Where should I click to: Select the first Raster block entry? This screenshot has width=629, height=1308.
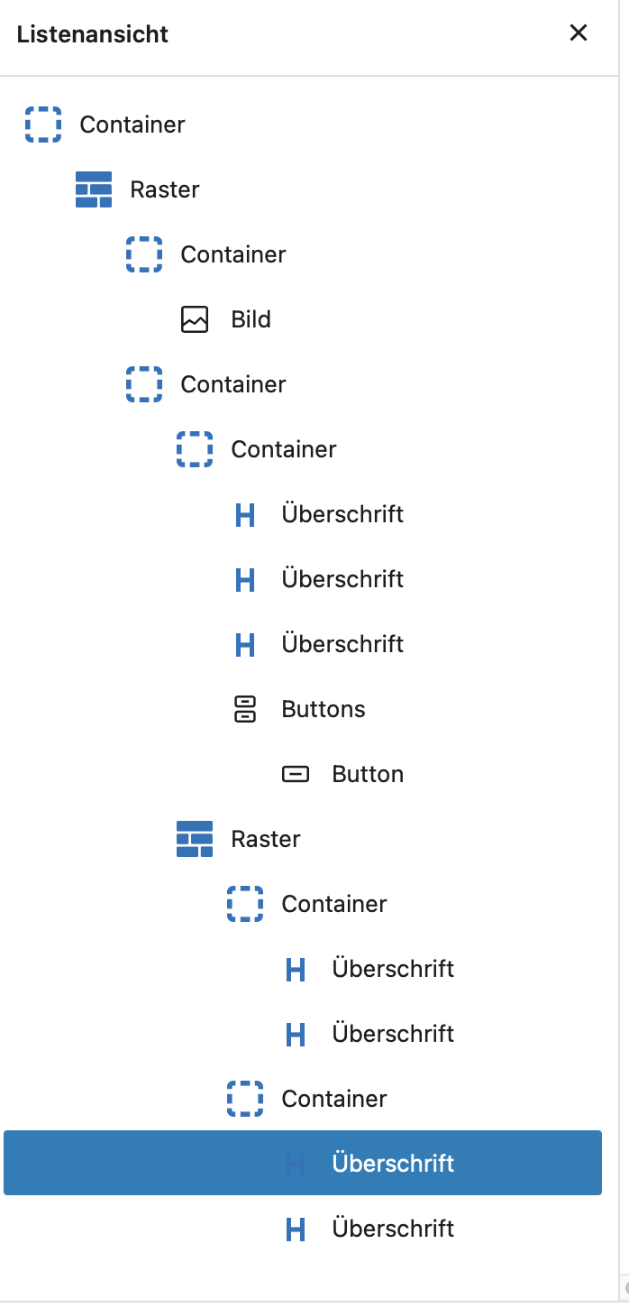coord(165,189)
